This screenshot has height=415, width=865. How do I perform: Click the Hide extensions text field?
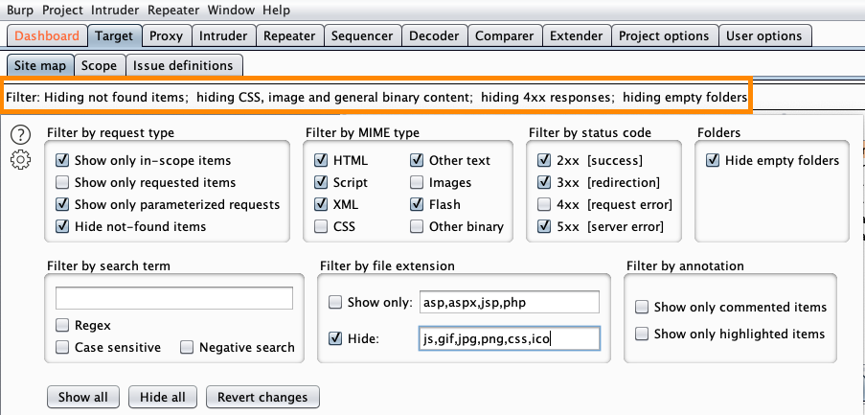510,339
